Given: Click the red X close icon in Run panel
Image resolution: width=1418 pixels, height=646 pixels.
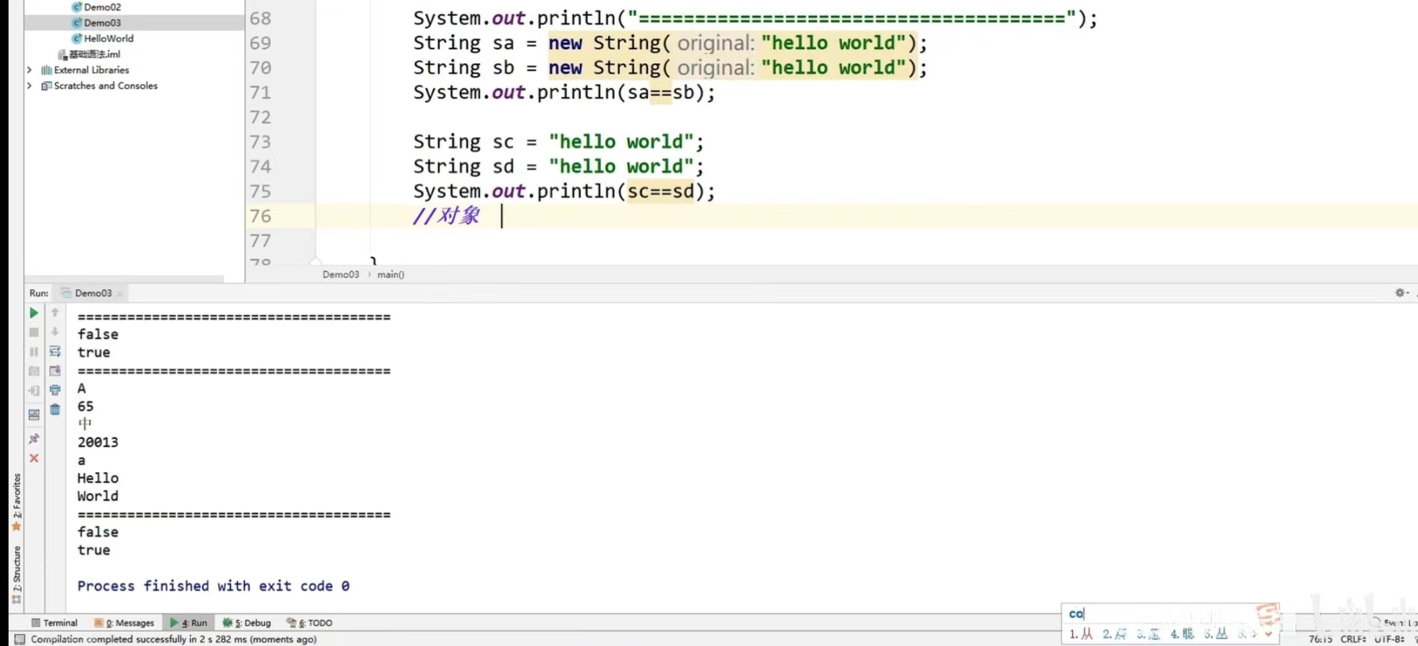Looking at the screenshot, I should tap(34, 458).
